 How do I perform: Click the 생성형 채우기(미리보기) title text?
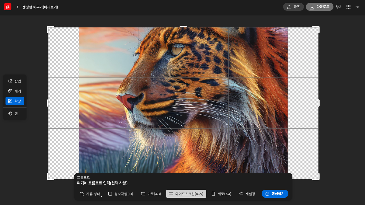click(40, 7)
